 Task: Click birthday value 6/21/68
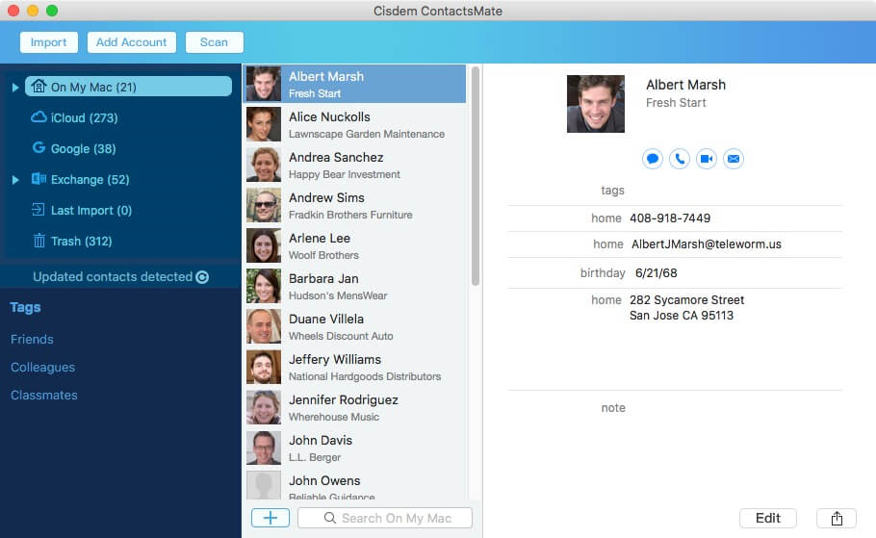click(656, 273)
